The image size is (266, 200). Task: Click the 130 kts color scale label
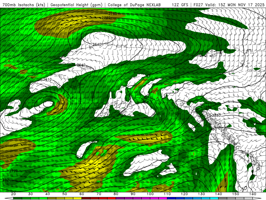pyautogui.click(x=201, y=194)
